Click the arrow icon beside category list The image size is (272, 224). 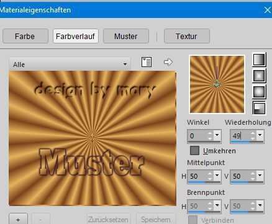pyautogui.click(x=168, y=62)
